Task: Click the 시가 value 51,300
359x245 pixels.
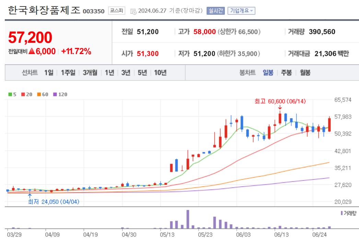Action: click(x=148, y=54)
